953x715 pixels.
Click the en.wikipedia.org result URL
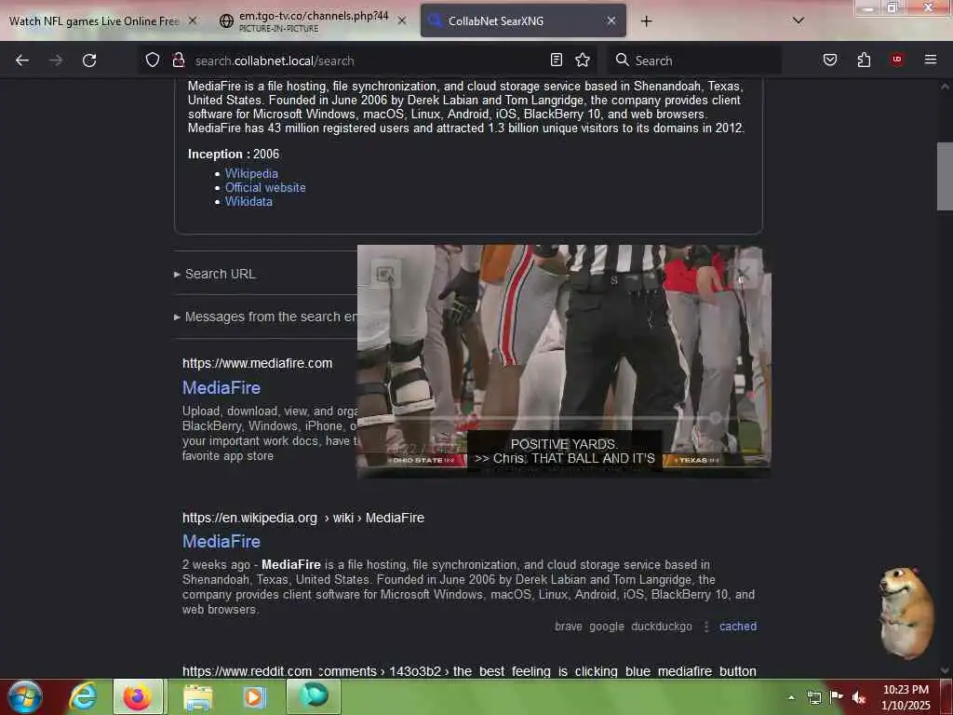(x=303, y=518)
